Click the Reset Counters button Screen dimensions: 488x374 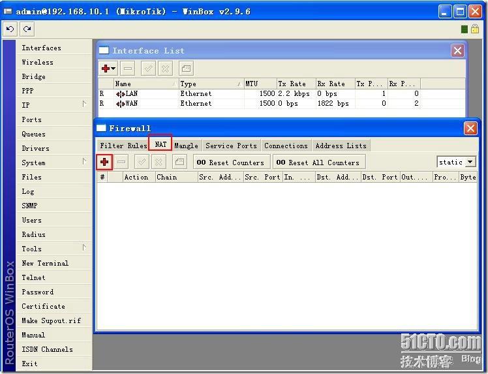231,163
